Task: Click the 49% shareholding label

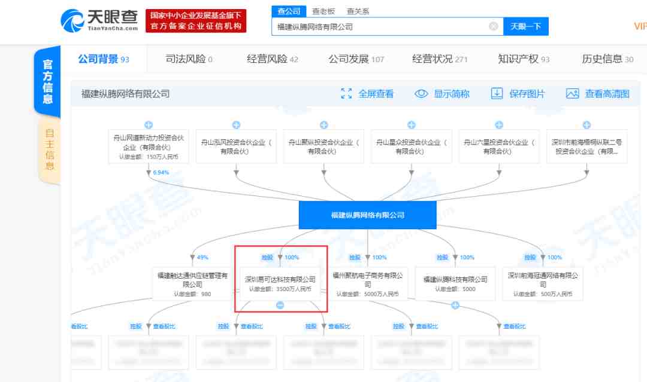Action: tap(202, 257)
